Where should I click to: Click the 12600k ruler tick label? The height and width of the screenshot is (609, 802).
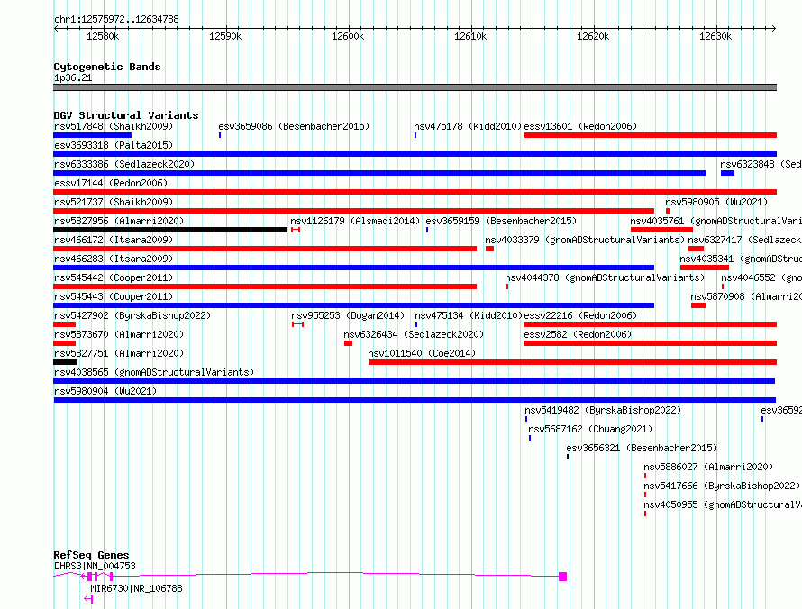click(x=348, y=36)
